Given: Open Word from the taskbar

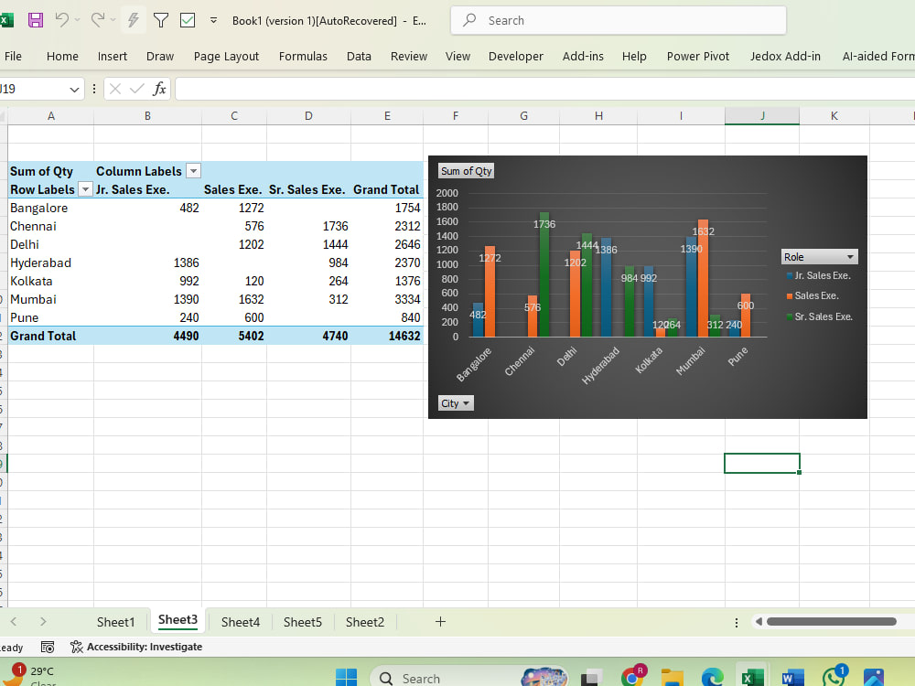Looking at the screenshot, I should [792, 678].
